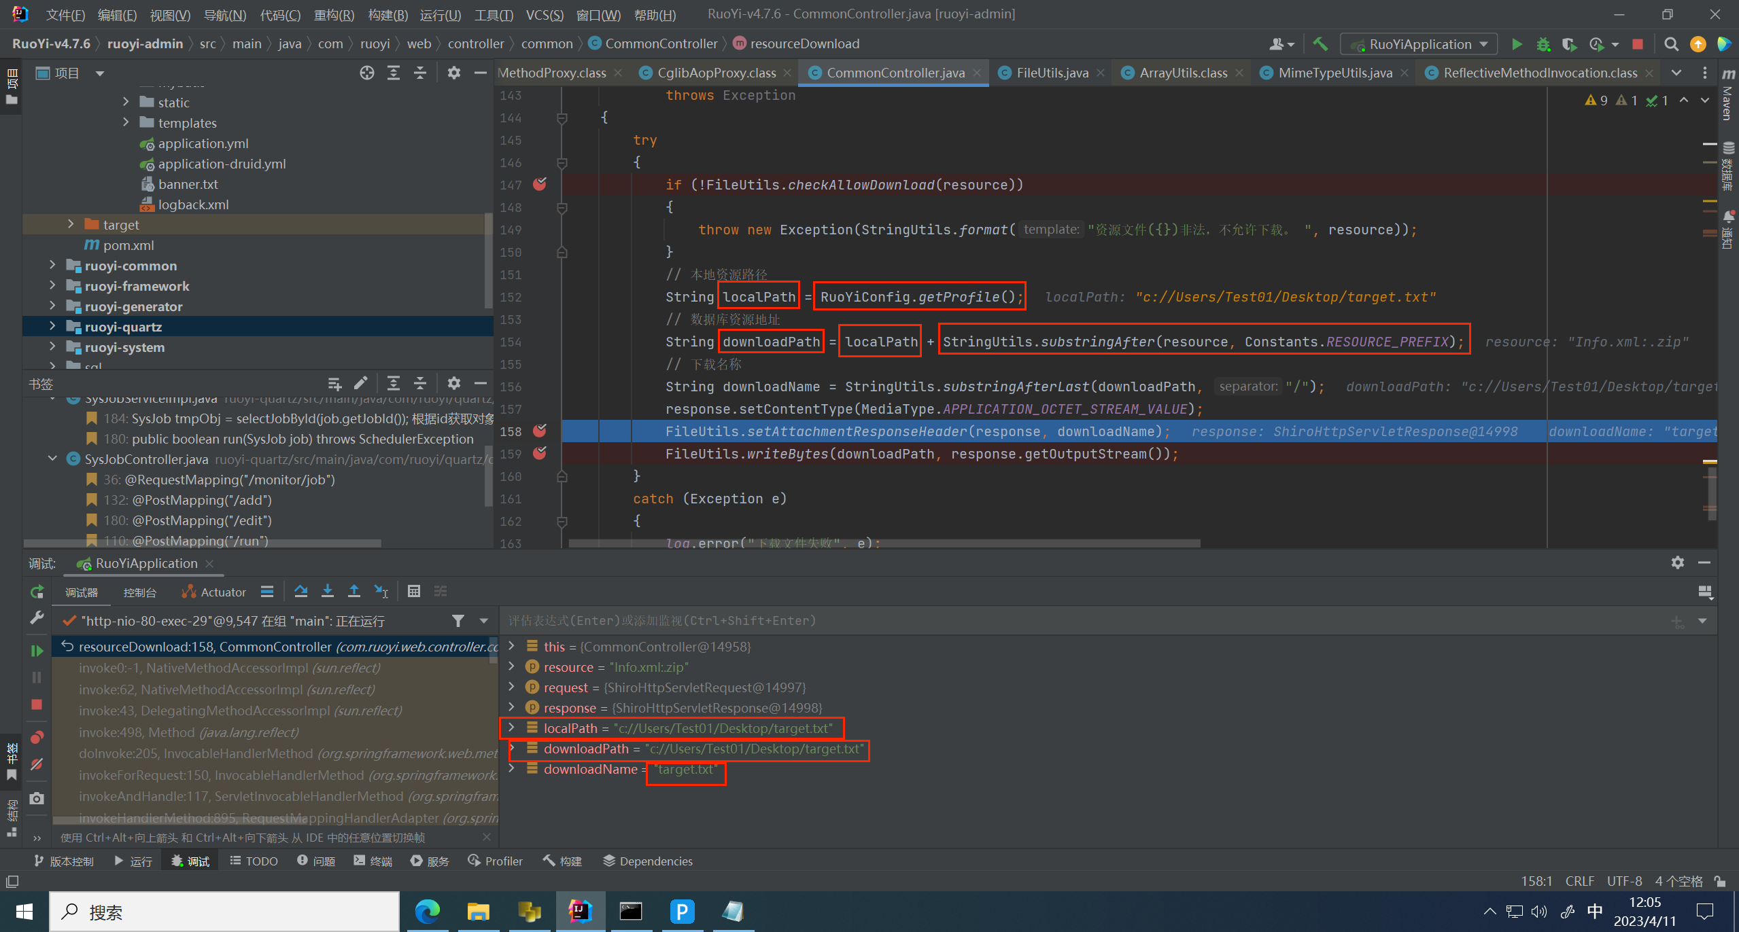This screenshot has width=1739, height=932.
Task: Click the orange update arrow icon
Action: coord(1698,44)
